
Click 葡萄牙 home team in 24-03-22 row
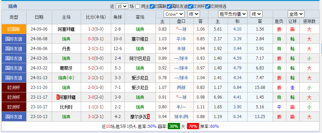point(66,68)
